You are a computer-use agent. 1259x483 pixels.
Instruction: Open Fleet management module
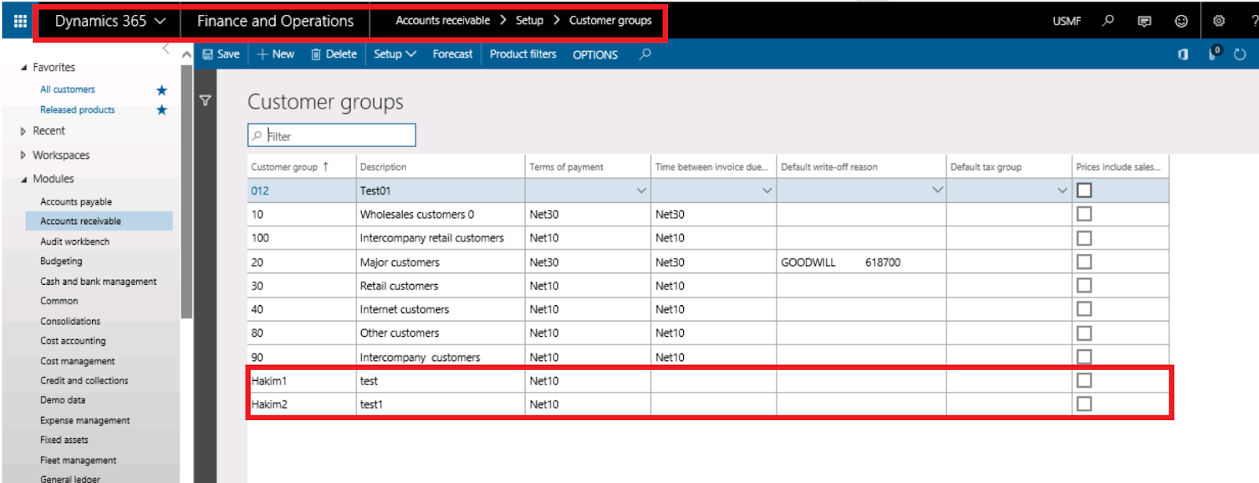(78, 460)
